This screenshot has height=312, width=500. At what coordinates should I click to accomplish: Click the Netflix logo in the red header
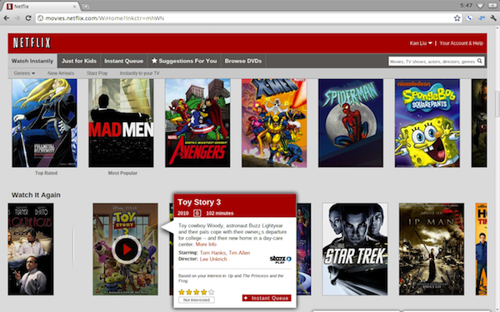[32, 43]
